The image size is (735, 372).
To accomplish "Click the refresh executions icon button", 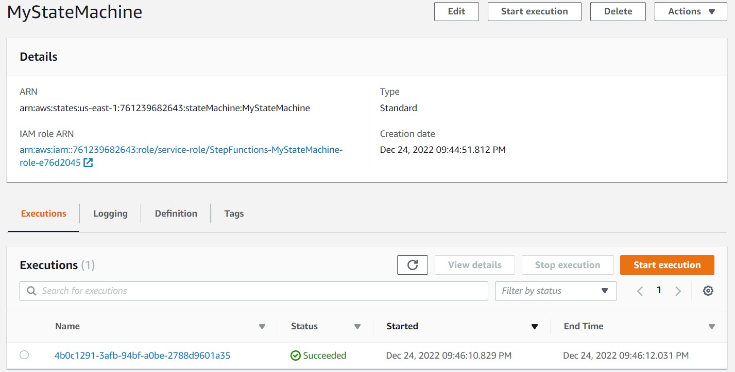I will (412, 265).
